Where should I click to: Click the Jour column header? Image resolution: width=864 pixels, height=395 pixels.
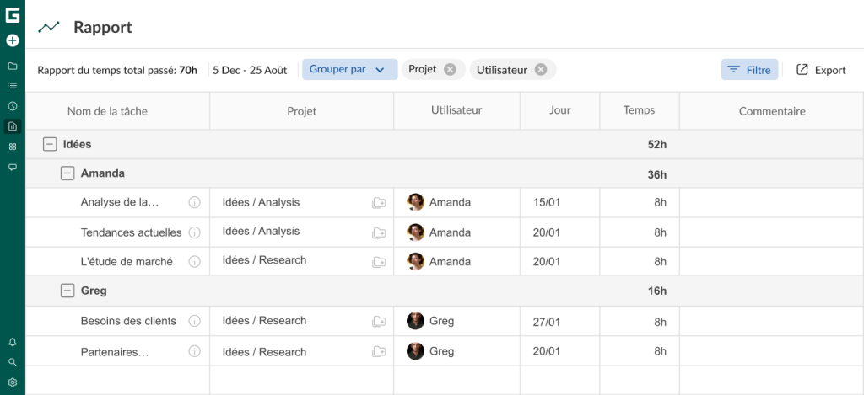560,110
